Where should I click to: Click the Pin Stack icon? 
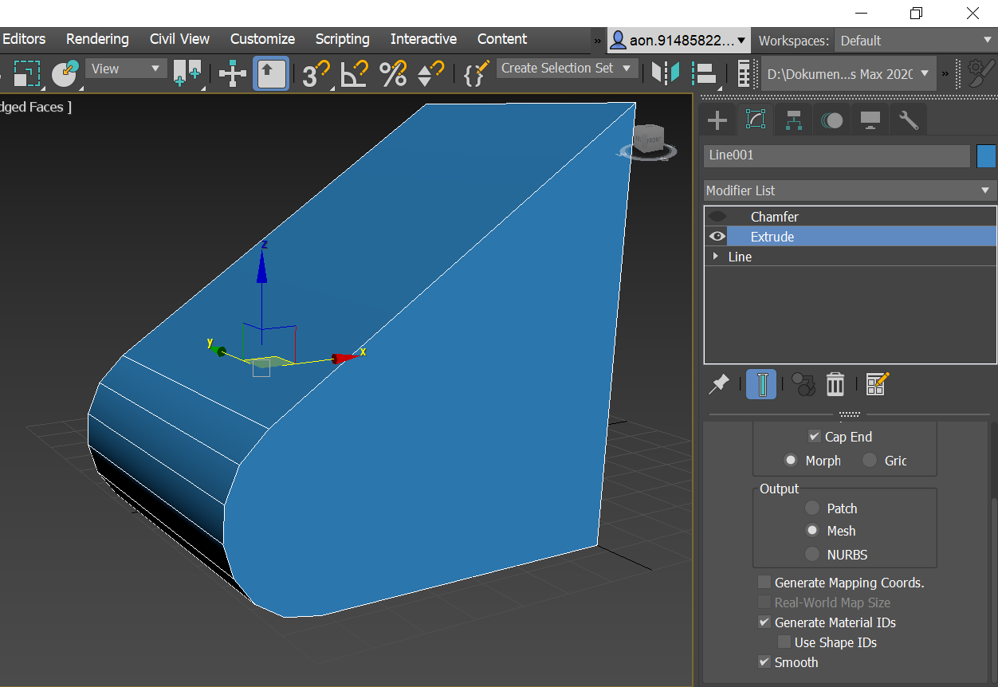click(x=719, y=384)
